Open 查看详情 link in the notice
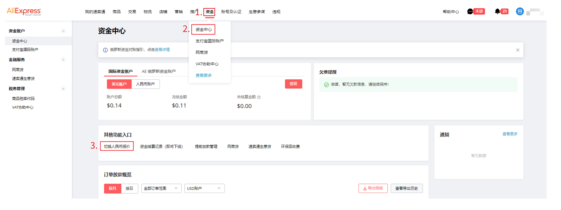The width and height of the screenshot is (561, 210). click(x=162, y=50)
